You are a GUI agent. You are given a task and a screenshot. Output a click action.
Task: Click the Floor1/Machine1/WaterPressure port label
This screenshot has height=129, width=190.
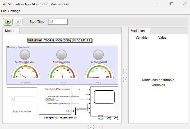(59, 96)
